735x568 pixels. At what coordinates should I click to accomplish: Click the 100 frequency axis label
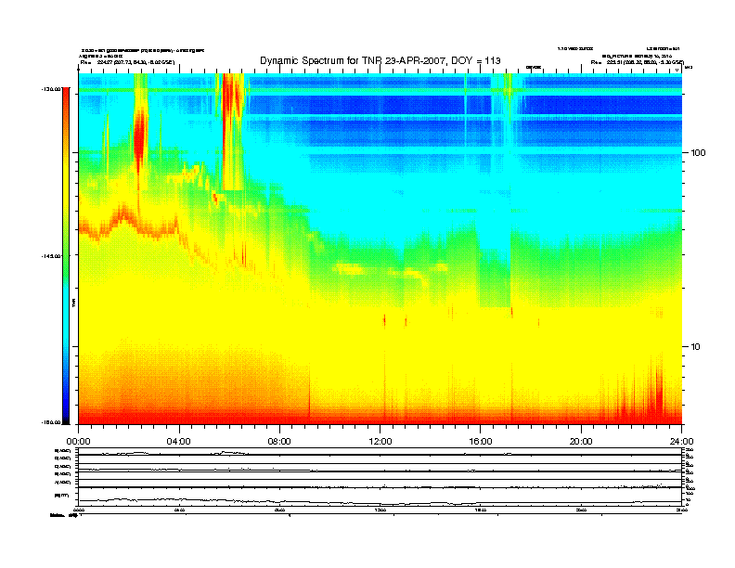pyautogui.click(x=698, y=153)
